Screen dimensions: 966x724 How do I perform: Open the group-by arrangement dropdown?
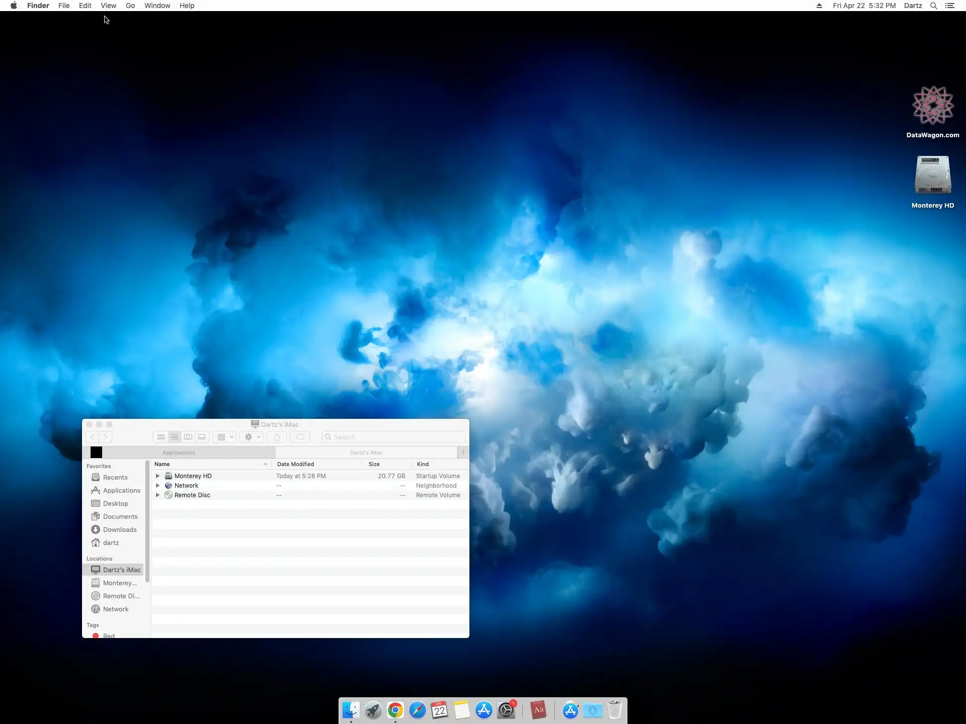tap(225, 437)
